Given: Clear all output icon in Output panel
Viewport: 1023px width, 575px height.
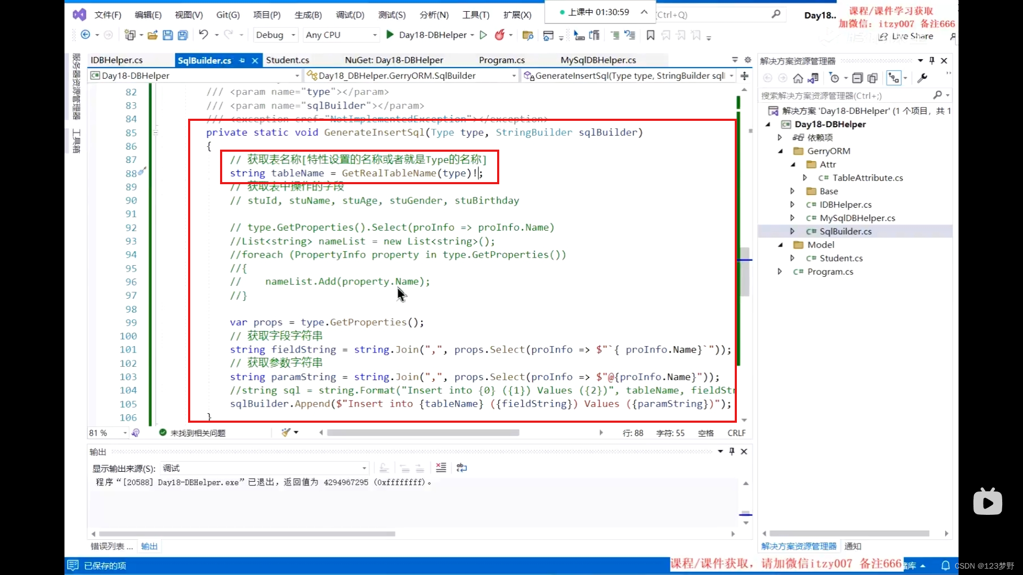Looking at the screenshot, I should click(441, 467).
